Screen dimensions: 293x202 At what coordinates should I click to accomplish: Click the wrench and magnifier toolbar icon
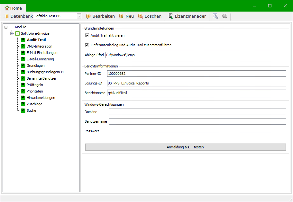pos(215,16)
